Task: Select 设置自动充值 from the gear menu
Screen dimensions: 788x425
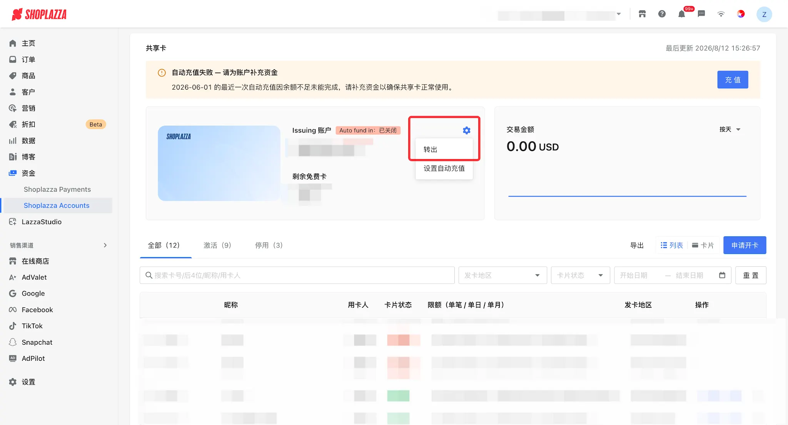Action: [x=444, y=168]
